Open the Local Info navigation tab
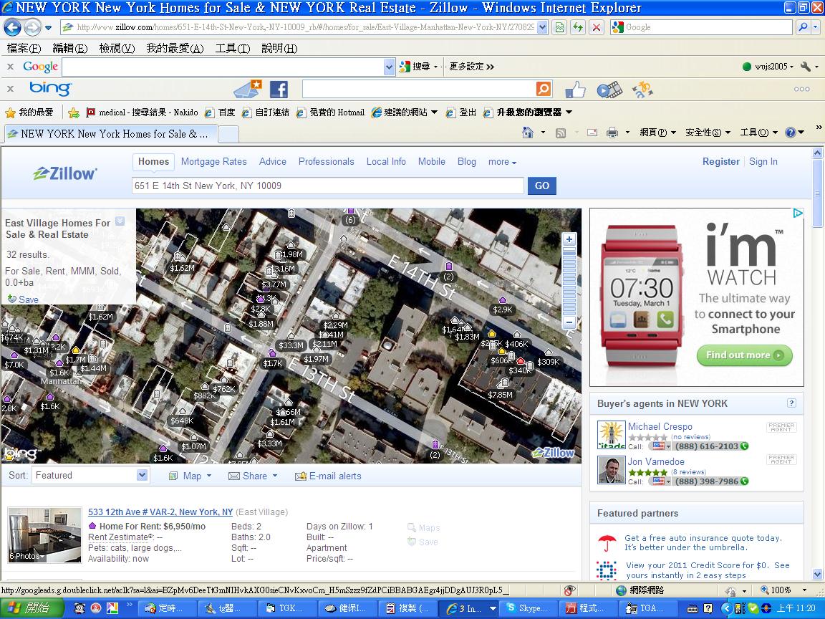 click(x=386, y=162)
